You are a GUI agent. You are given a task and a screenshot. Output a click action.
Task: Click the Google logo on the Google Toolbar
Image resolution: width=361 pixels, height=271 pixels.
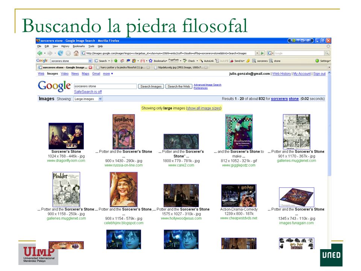pyautogui.click(x=42, y=61)
